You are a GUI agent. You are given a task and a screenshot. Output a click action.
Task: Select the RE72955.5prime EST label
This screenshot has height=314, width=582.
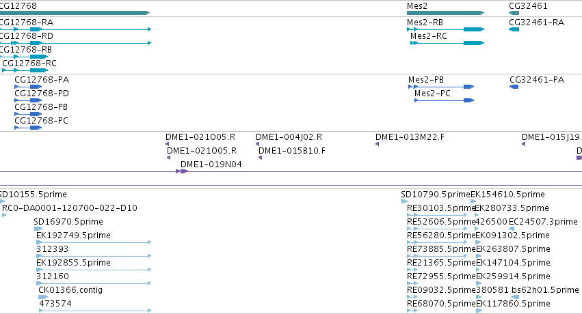(x=441, y=276)
